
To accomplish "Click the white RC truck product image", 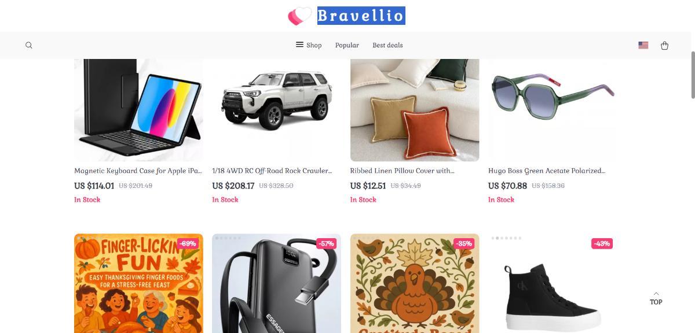I will point(276,110).
